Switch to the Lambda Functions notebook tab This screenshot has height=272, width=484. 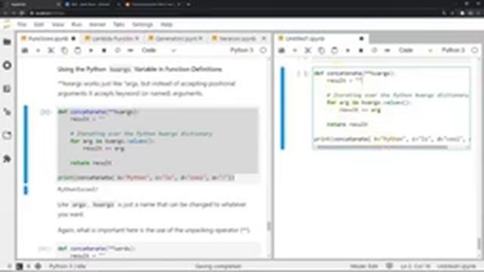[112, 39]
